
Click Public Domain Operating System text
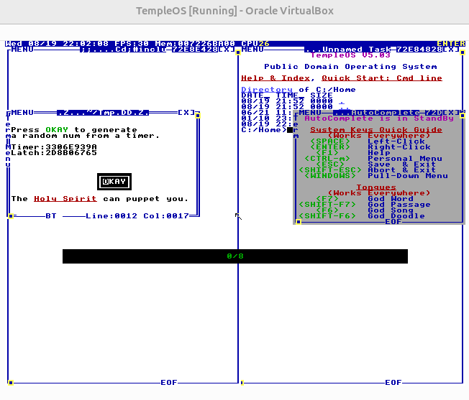coord(350,67)
